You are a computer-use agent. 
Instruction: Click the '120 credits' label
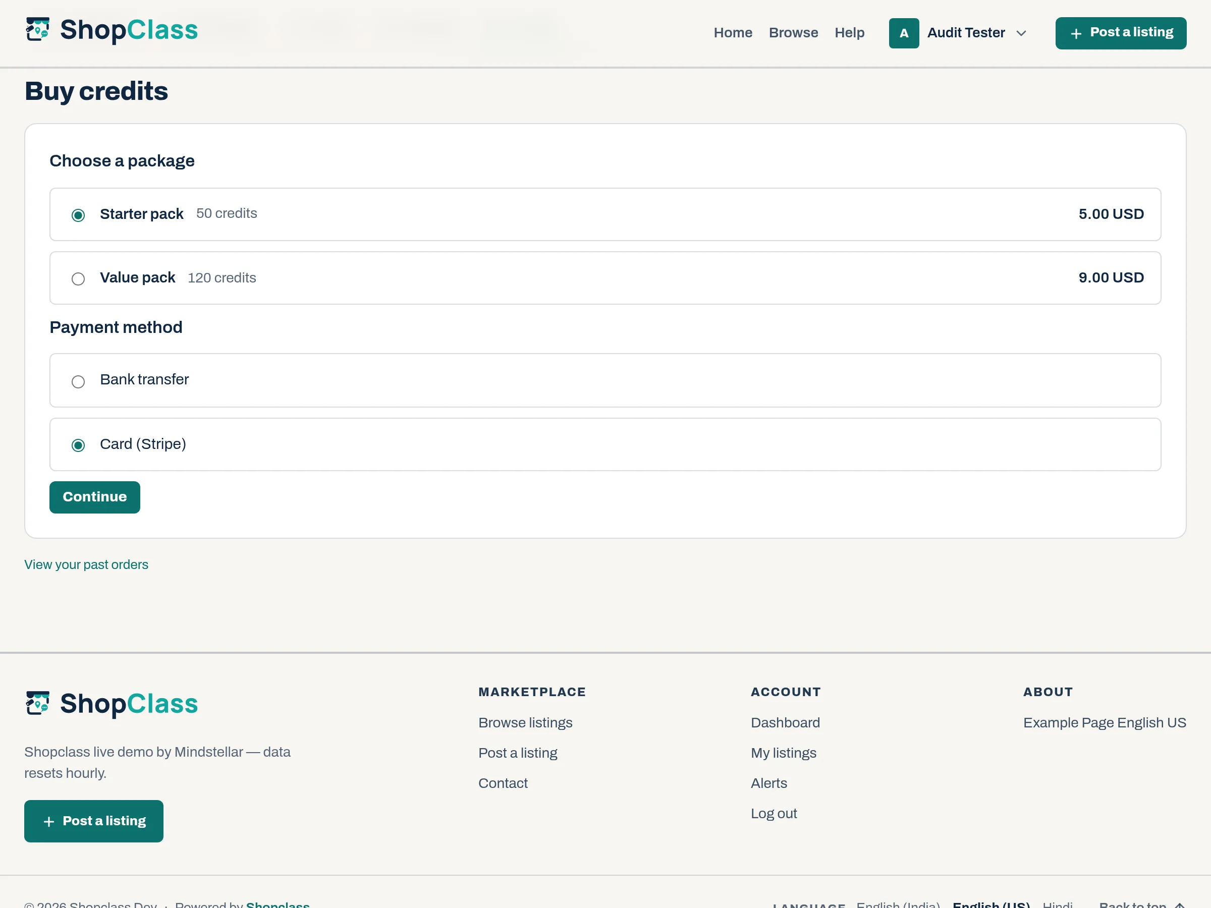pos(222,278)
